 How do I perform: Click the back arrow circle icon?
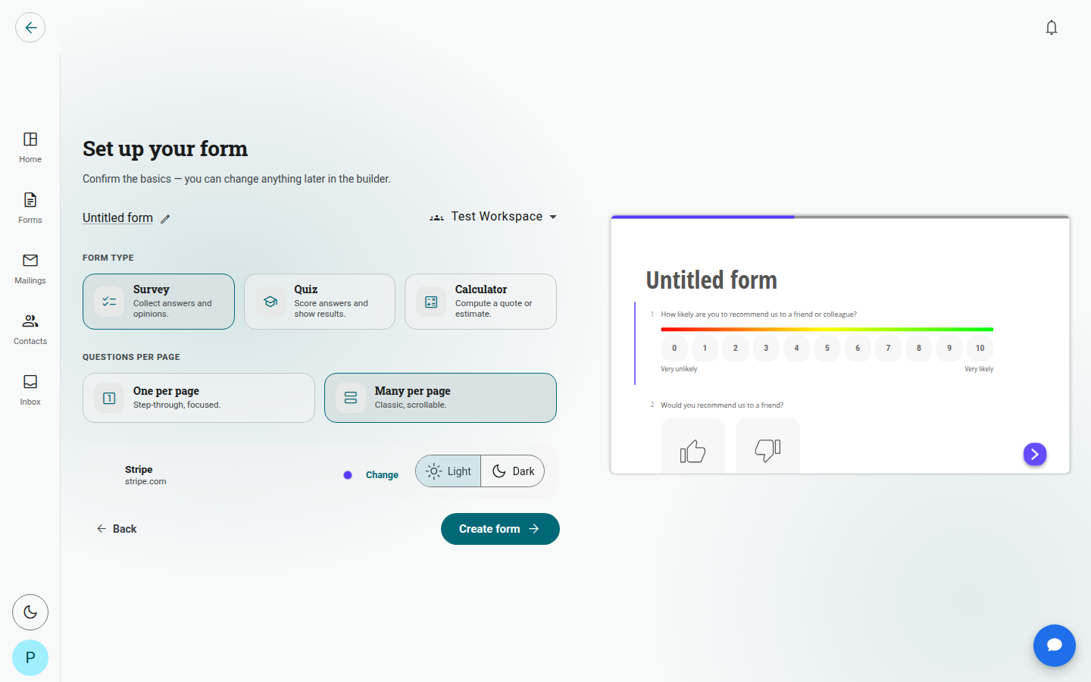coord(30,27)
